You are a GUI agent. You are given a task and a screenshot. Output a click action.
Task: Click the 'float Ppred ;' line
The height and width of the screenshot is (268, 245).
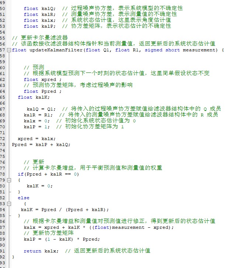point(42,91)
